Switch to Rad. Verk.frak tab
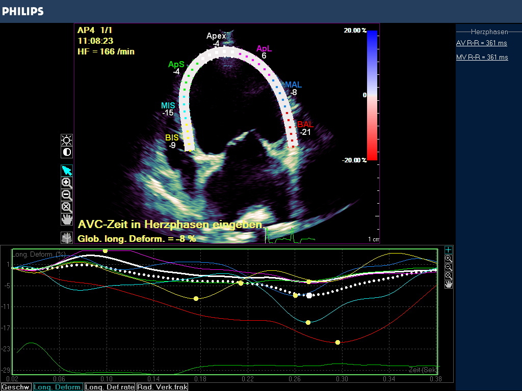The height and width of the screenshot is (391, 522). (162, 387)
